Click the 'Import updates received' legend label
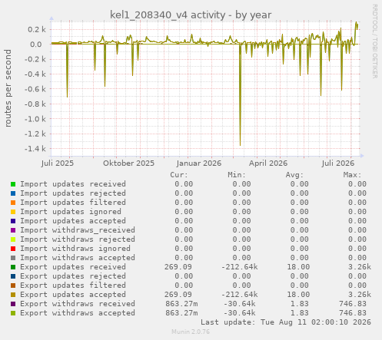Viewport: 382px width, 340px height. coord(73,184)
